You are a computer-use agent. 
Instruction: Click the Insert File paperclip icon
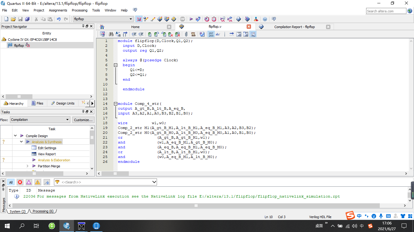[186, 34]
